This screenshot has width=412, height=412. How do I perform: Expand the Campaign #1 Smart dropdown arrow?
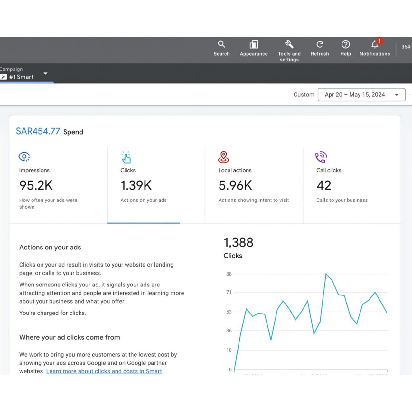point(45,73)
